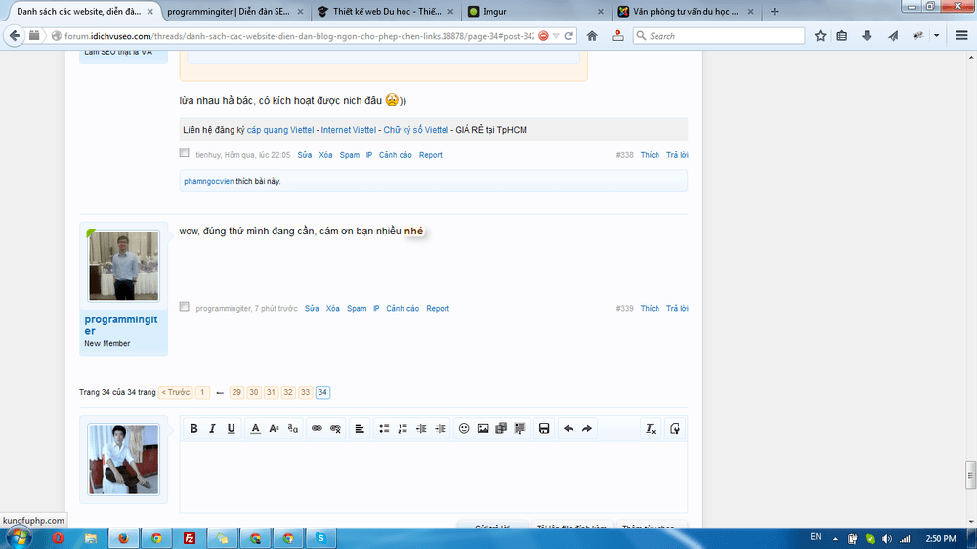Show hidden system tray icons
The image size is (977, 549).
[835, 539]
